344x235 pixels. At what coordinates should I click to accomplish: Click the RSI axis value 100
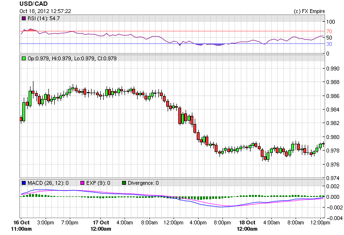coord(330,22)
